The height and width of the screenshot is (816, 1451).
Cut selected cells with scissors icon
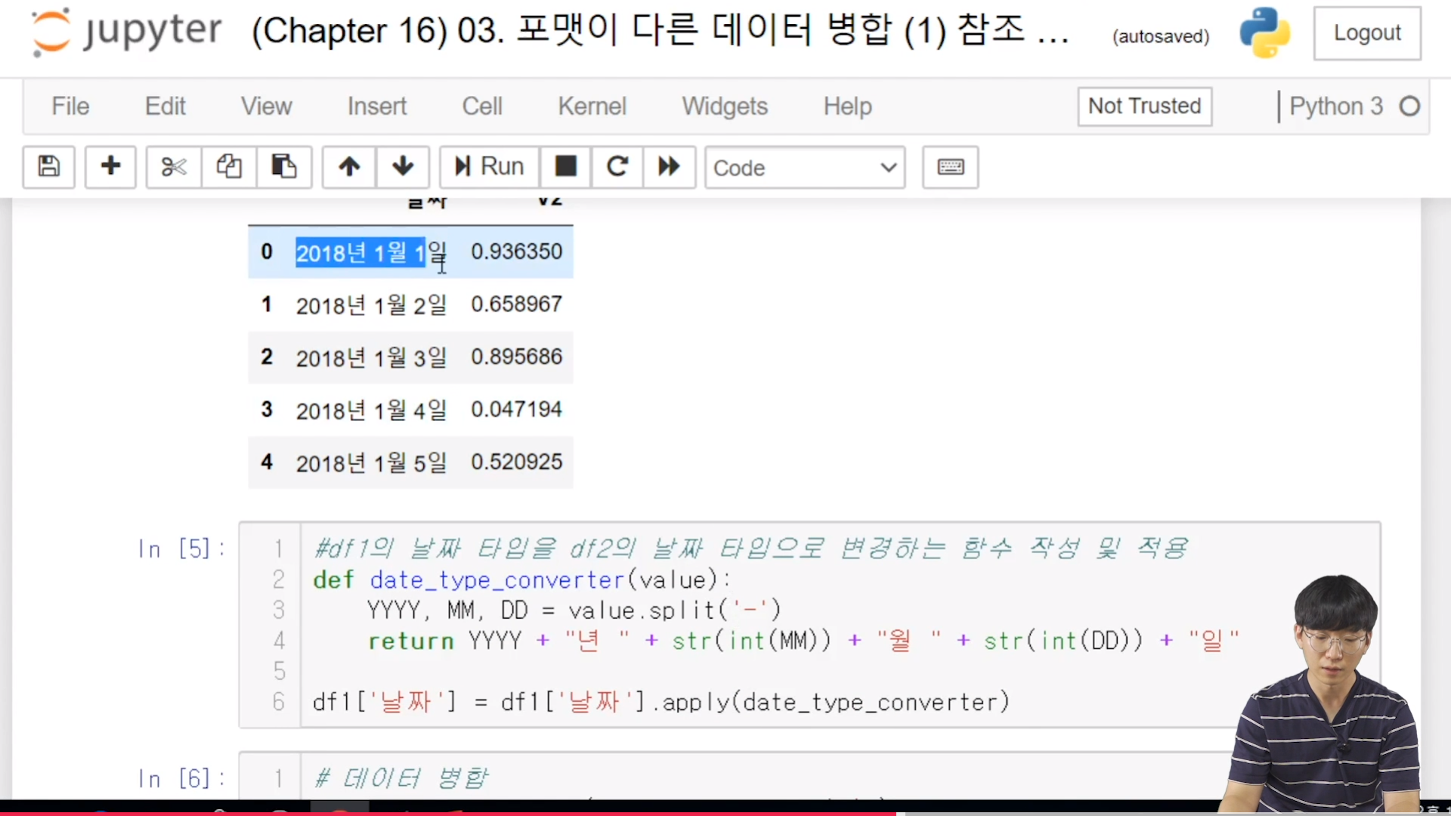point(174,166)
